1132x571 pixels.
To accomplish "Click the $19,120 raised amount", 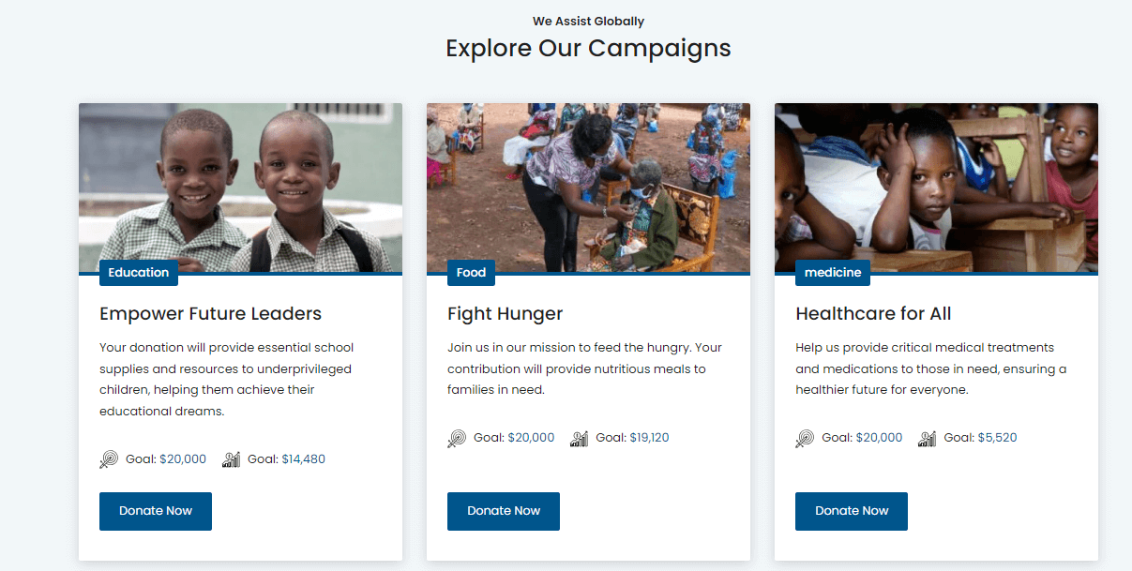I will 649,438.
